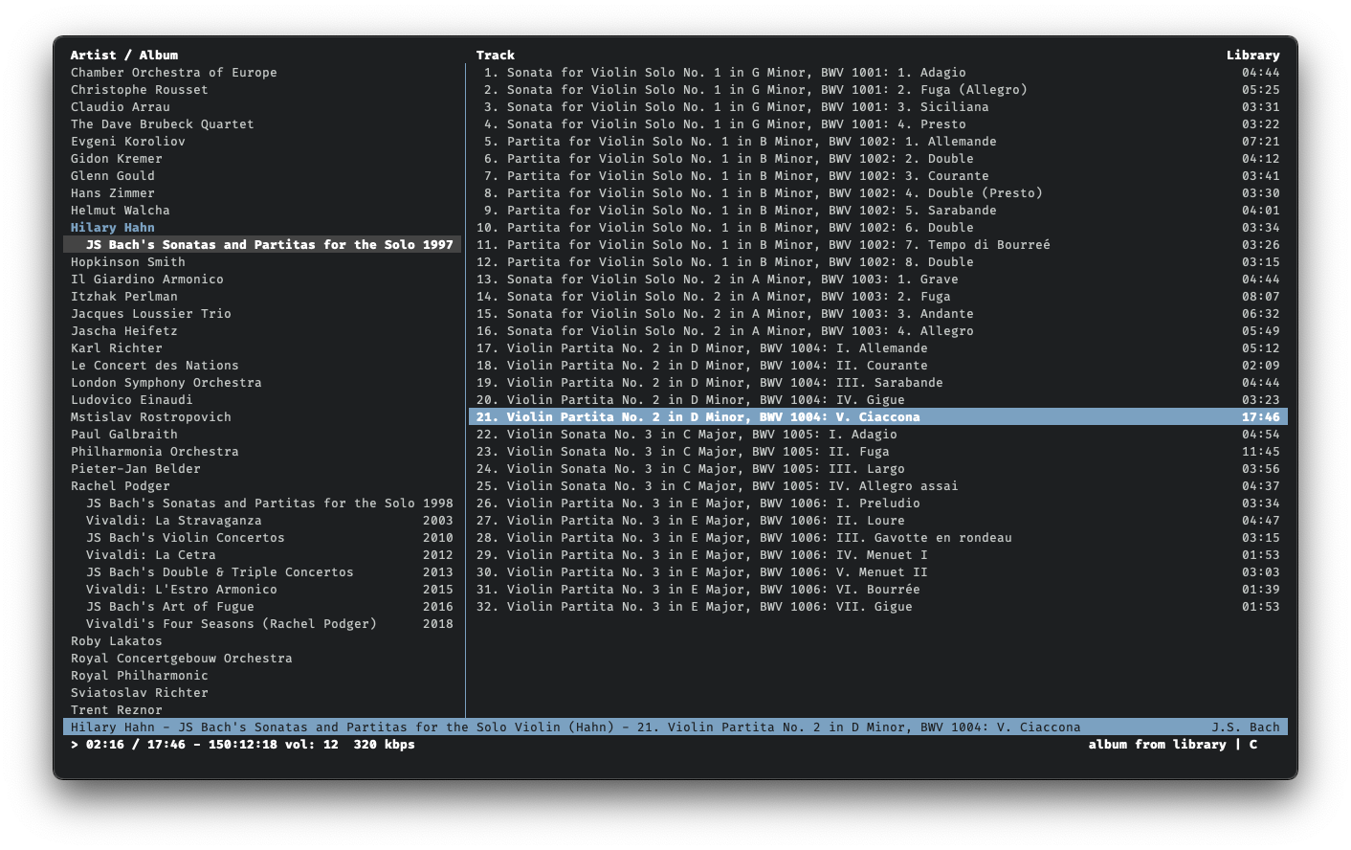The height and width of the screenshot is (850, 1351).
Task: Choose Jacques Loussier Trio
Action: tap(150, 314)
